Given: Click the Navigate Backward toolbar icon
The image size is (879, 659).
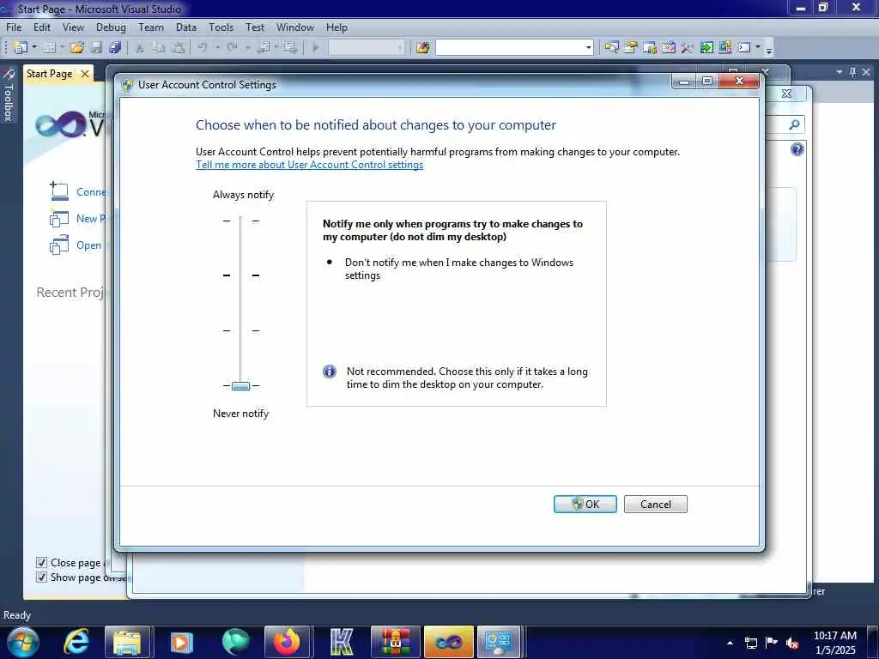Looking at the screenshot, I should pos(264,48).
